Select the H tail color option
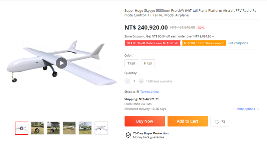267x148 pixels. click(x=148, y=63)
